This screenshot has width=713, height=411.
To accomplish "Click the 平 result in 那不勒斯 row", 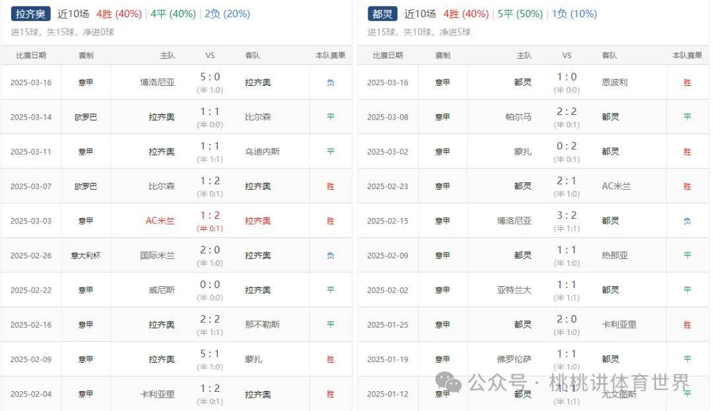I will 331,324.
